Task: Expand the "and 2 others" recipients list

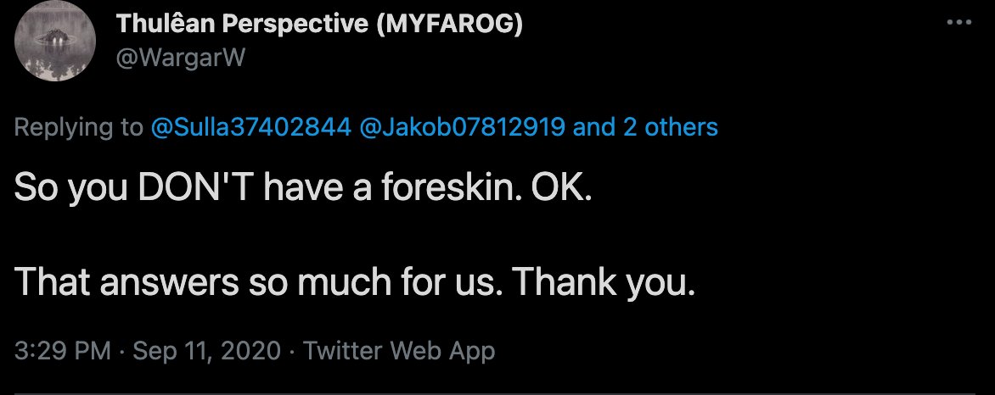Action: point(646,128)
